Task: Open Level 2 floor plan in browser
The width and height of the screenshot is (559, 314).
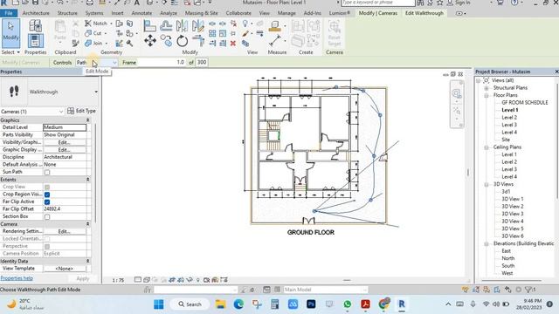Action: (x=509, y=118)
